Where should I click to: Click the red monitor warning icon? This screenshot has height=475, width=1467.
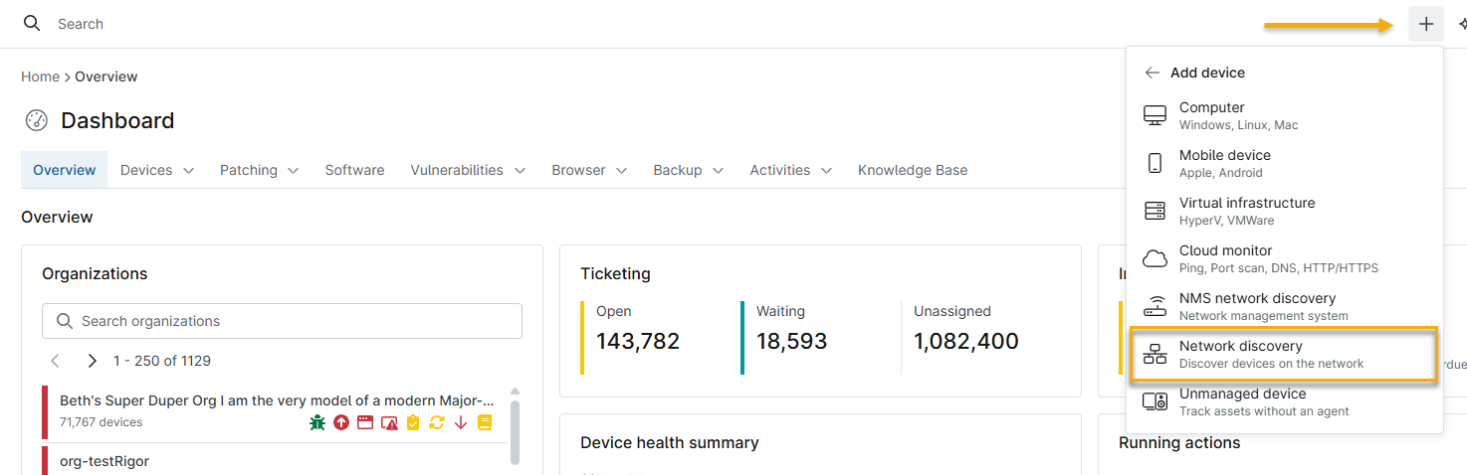tap(389, 422)
